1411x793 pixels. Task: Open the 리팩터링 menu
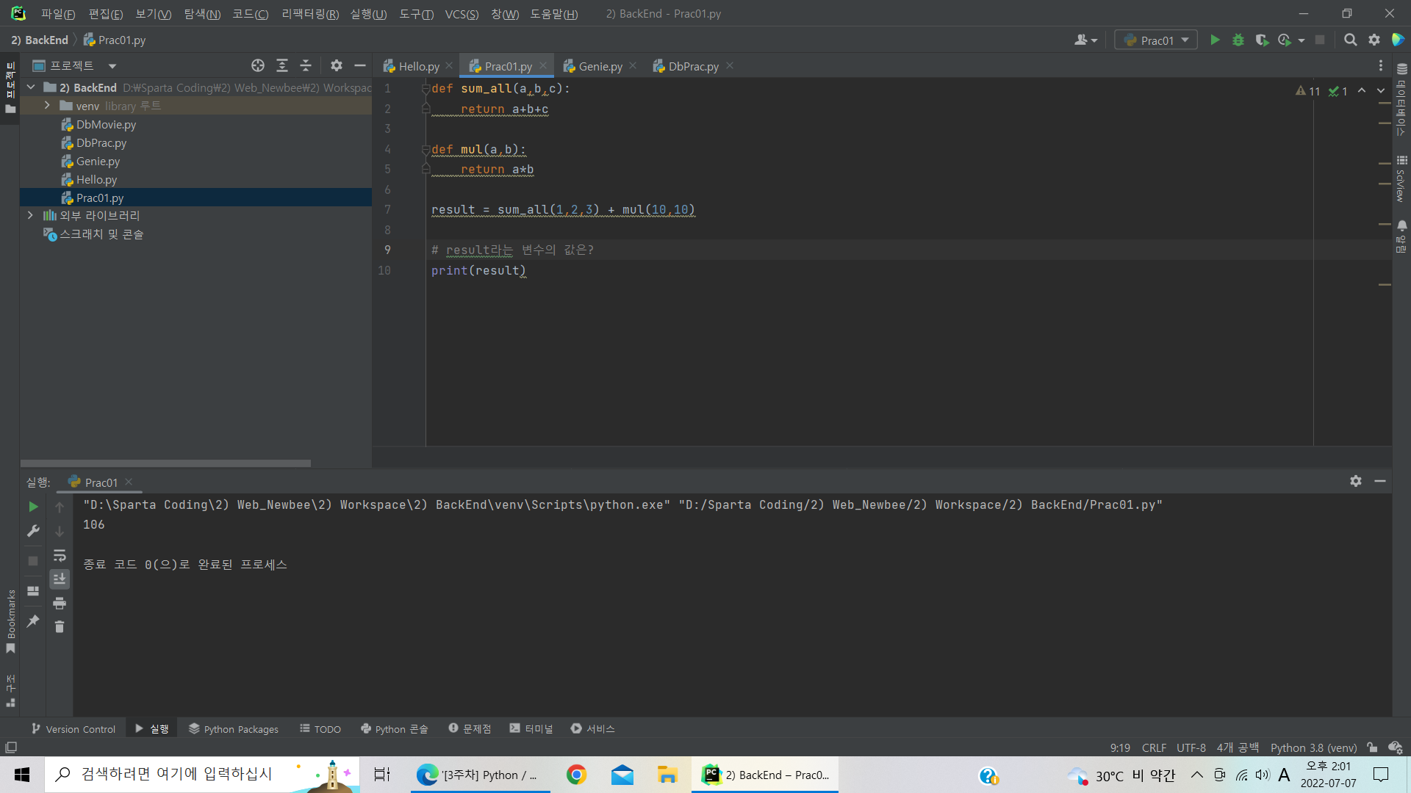(x=309, y=14)
